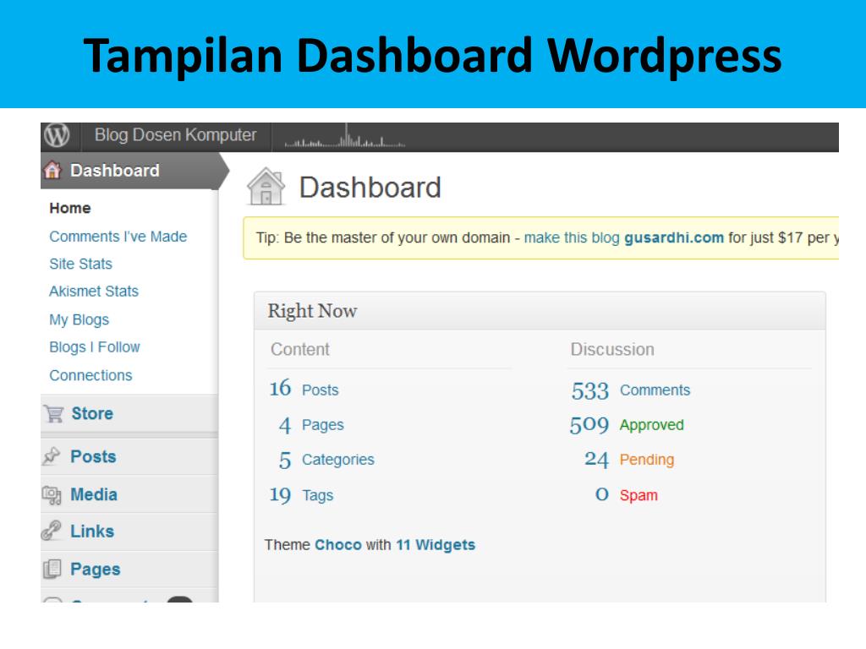This screenshot has height=649, width=866.
Task: Click the Links chain icon
Action: [x=52, y=531]
